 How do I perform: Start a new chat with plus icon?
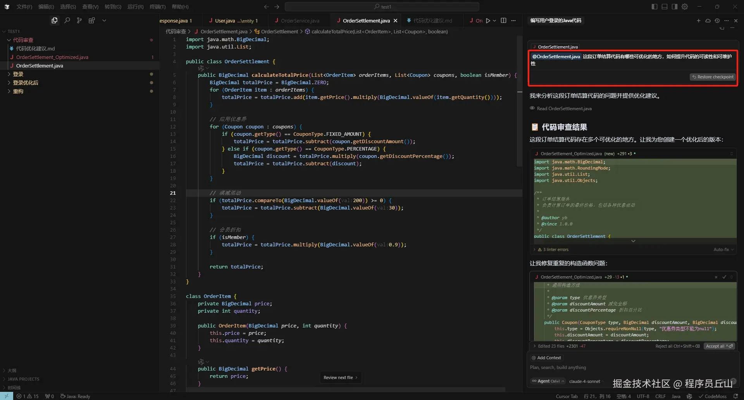point(698,21)
